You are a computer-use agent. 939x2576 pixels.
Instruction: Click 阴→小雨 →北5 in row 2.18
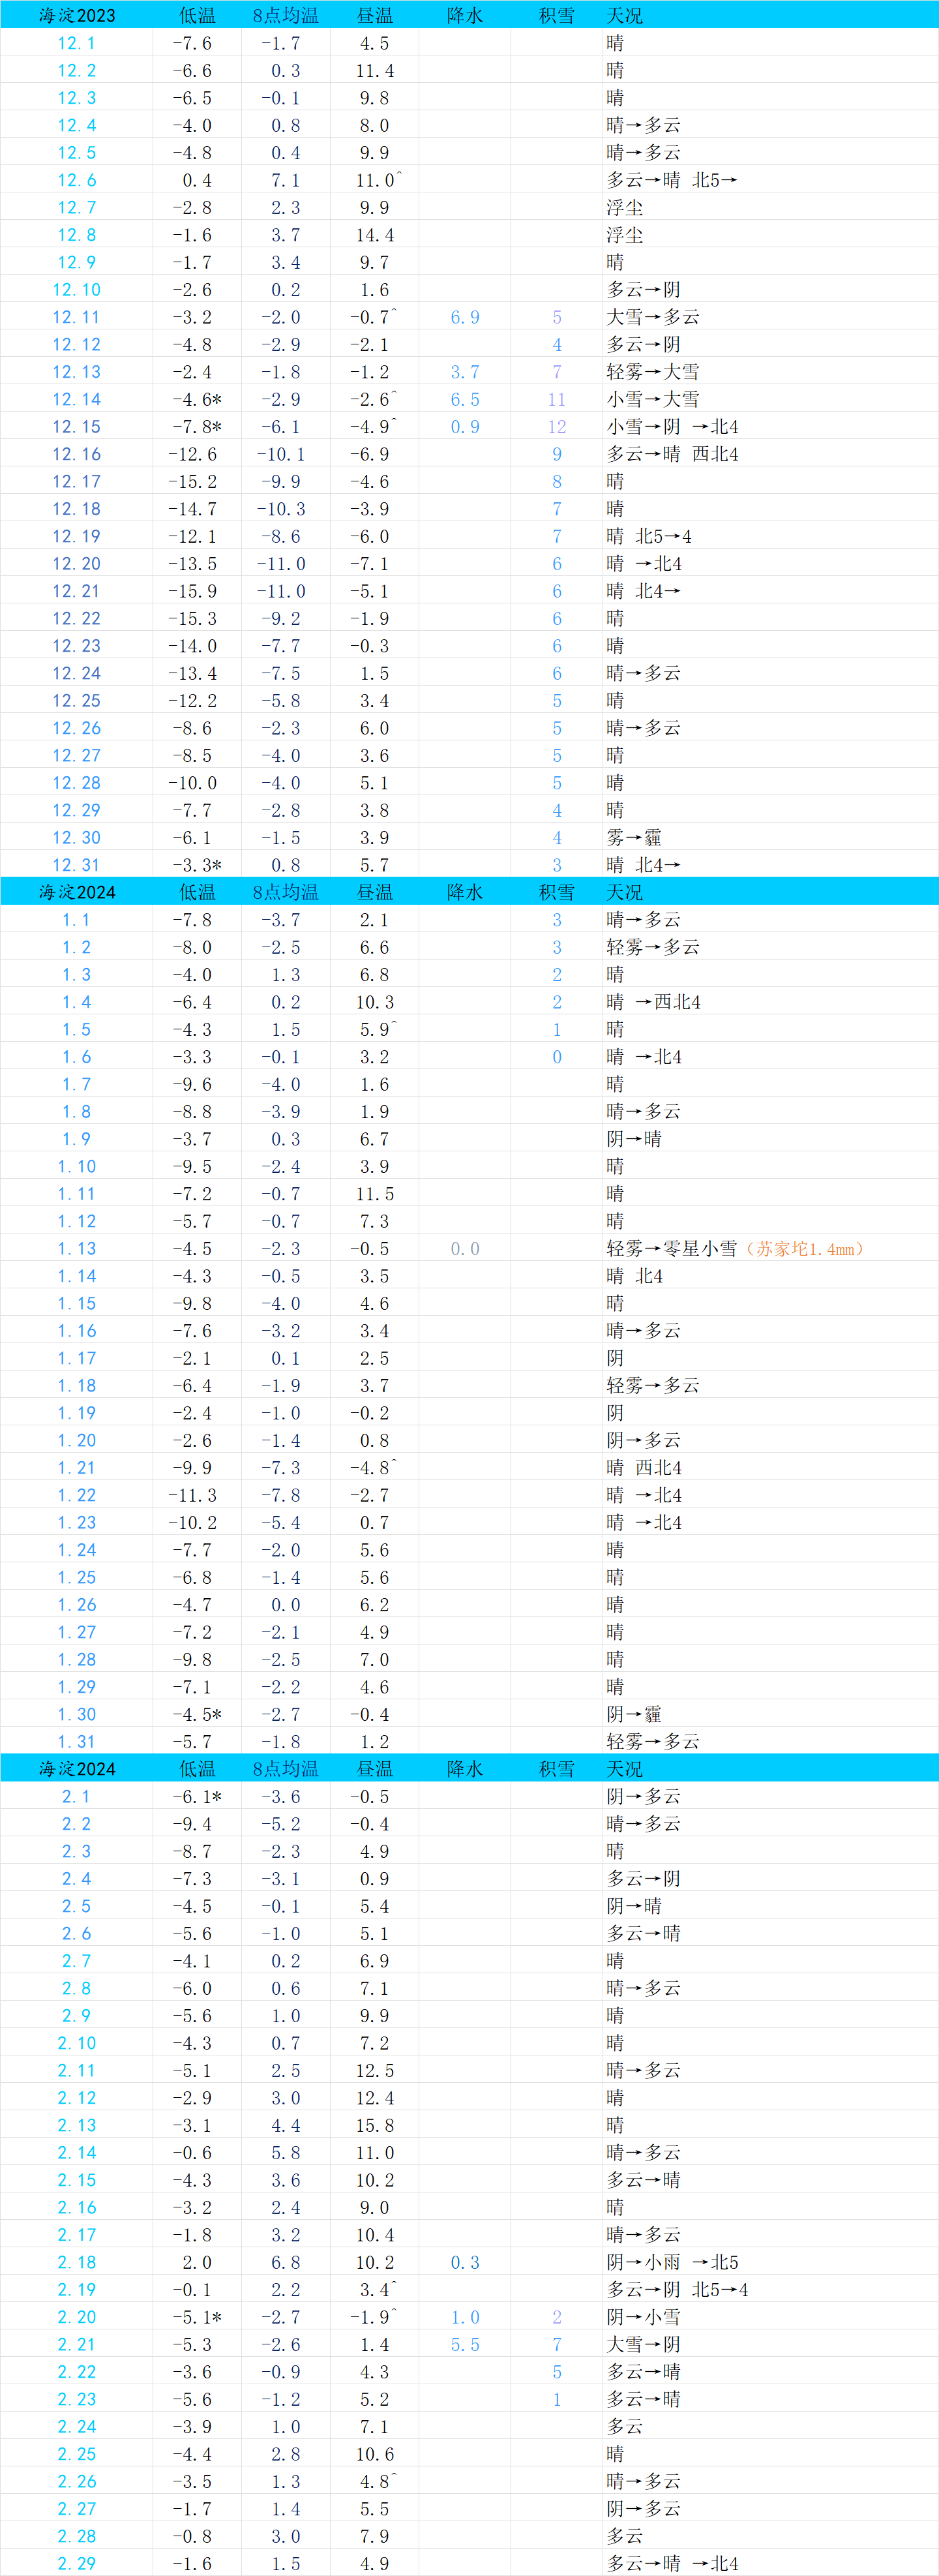tap(672, 2262)
